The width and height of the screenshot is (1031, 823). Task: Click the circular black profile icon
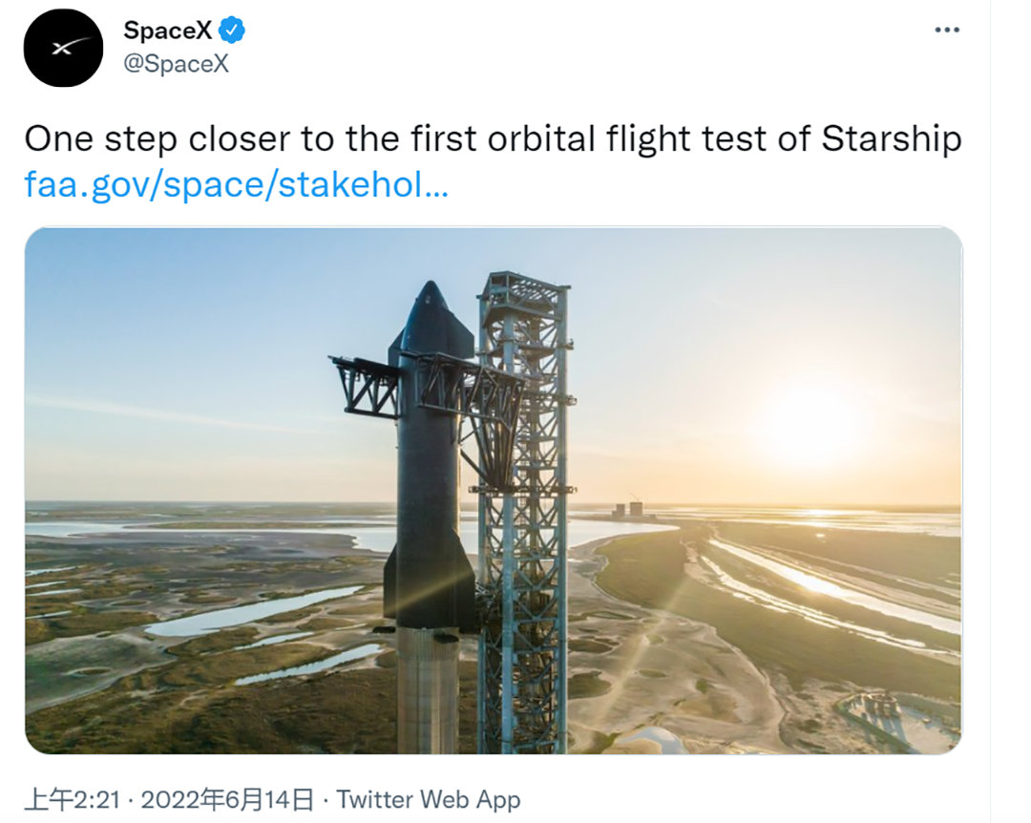(60, 47)
